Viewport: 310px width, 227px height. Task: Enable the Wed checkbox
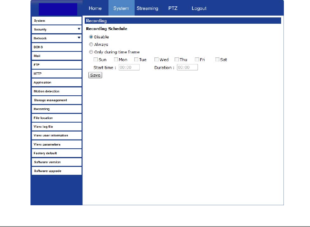(156, 60)
